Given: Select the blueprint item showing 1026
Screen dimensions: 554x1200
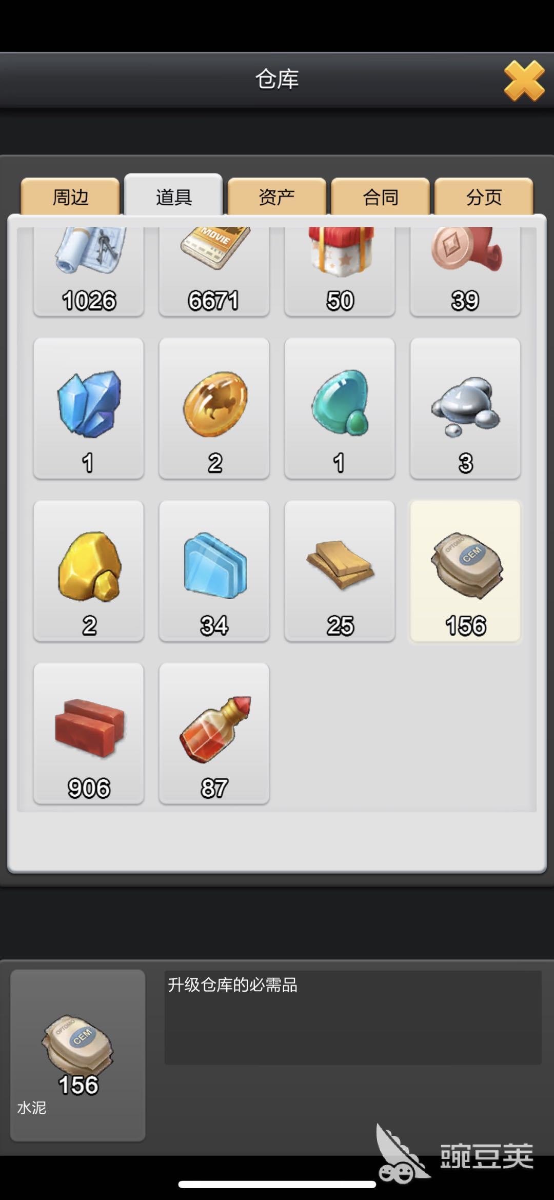Looking at the screenshot, I should click(88, 272).
